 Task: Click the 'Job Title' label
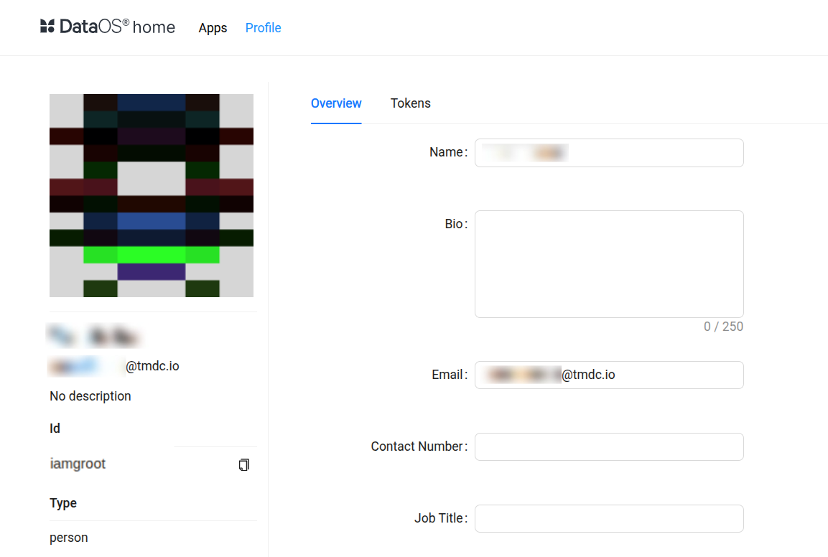(440, 518)
